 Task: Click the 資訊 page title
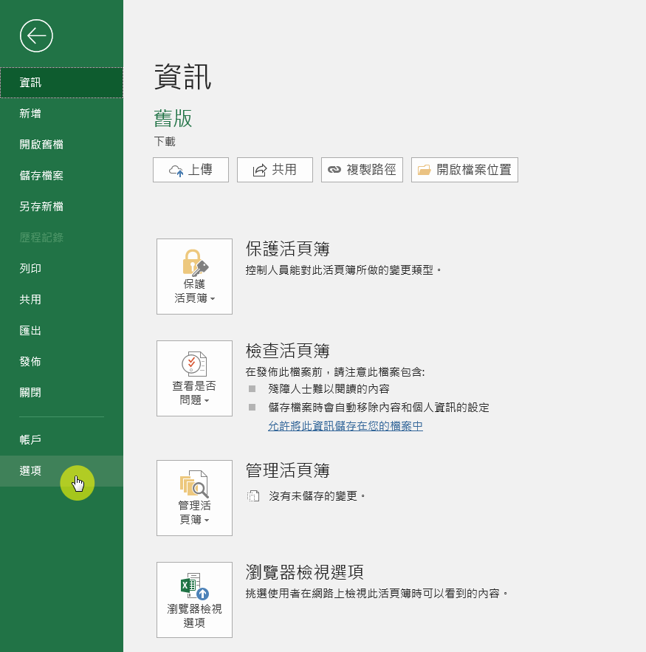click(x=182, y=77)
